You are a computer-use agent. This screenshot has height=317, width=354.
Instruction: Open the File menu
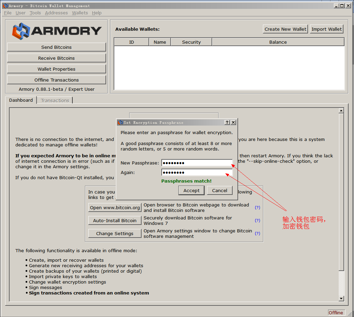8,13
